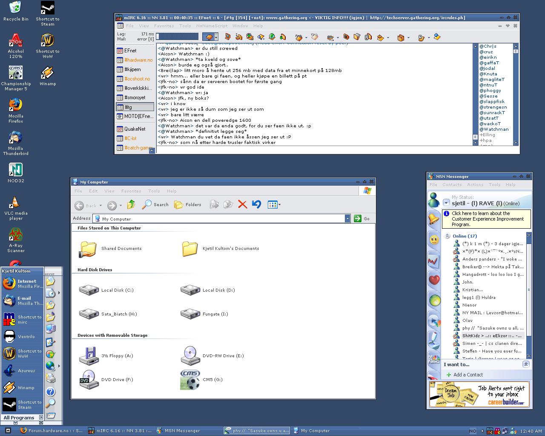Image resolution: width=545 pixels, height=436 pixels.
Task: Select Sata_Biatch (H:) drive
Action: coord(108,314)
